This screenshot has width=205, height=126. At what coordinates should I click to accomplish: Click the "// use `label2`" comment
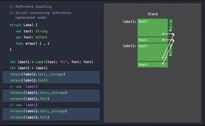click(x=24, y=105)
